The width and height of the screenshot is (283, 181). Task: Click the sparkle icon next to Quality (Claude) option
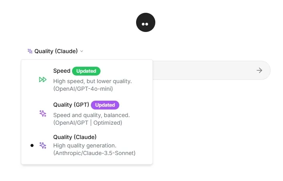coord(43,145)
